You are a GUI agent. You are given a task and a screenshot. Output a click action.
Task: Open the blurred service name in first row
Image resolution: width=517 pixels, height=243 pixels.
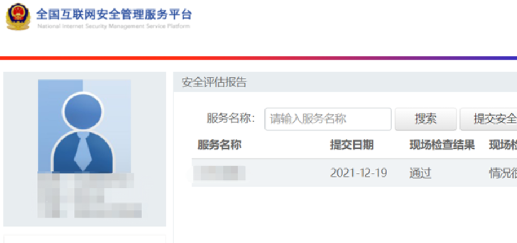point(219,173)
